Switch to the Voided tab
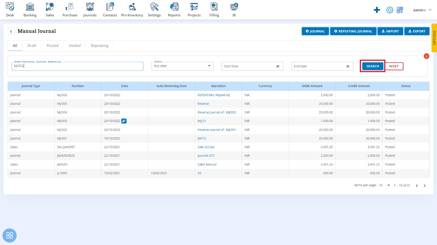 74,46
